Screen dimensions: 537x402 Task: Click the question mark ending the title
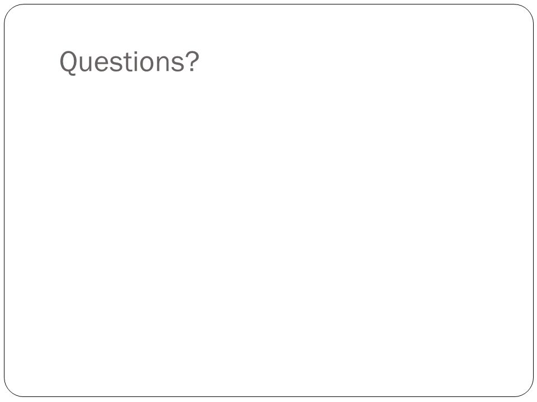(x=193, y=61)
